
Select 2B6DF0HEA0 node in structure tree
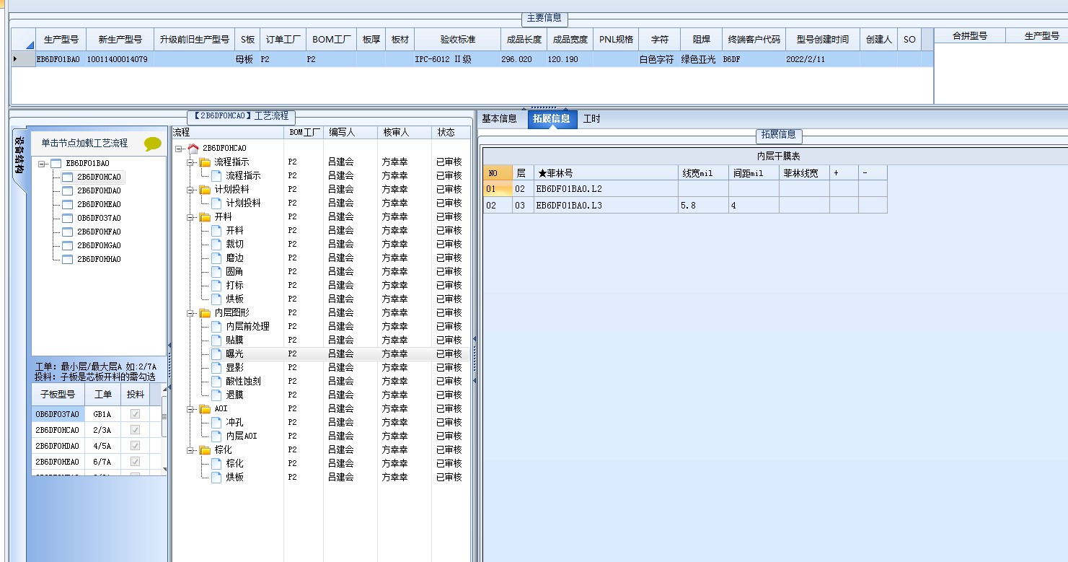coord(99,204)
